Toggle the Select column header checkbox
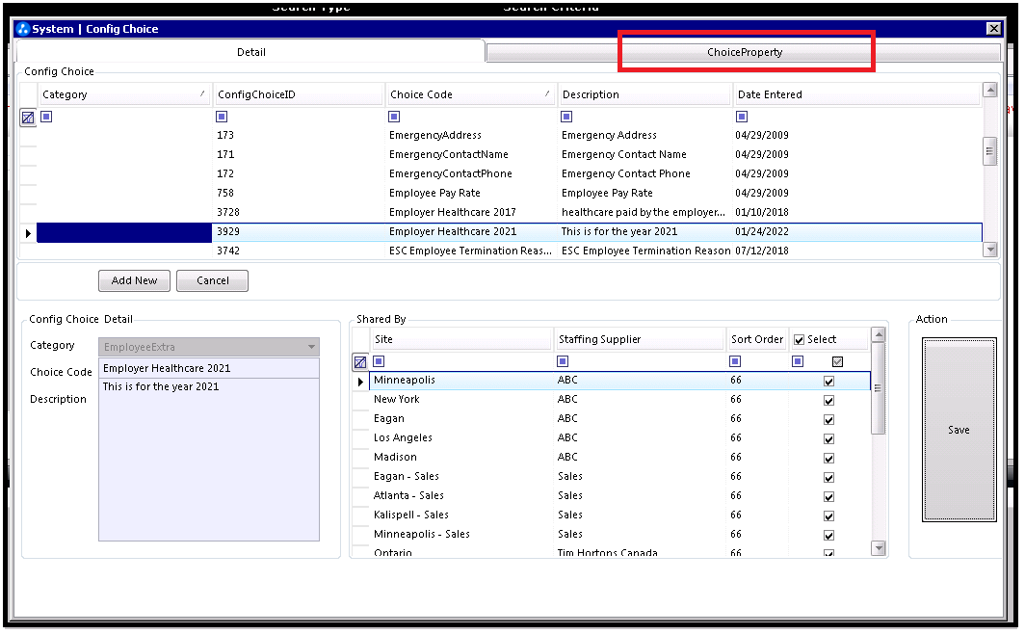The height and width of the screenshot is (634, 1025). 799,340
